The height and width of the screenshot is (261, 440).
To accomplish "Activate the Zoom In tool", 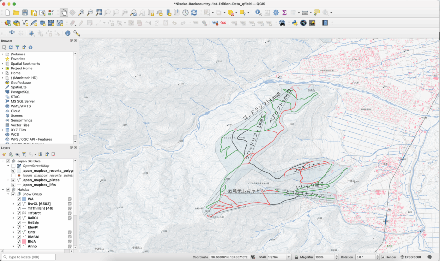I will click(x=81, y=12).
